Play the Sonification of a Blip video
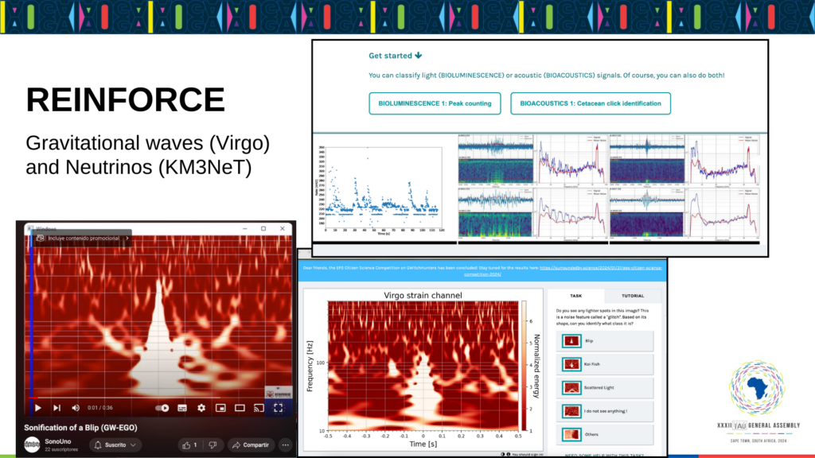 pyautogui.click(x=38, y=408)
